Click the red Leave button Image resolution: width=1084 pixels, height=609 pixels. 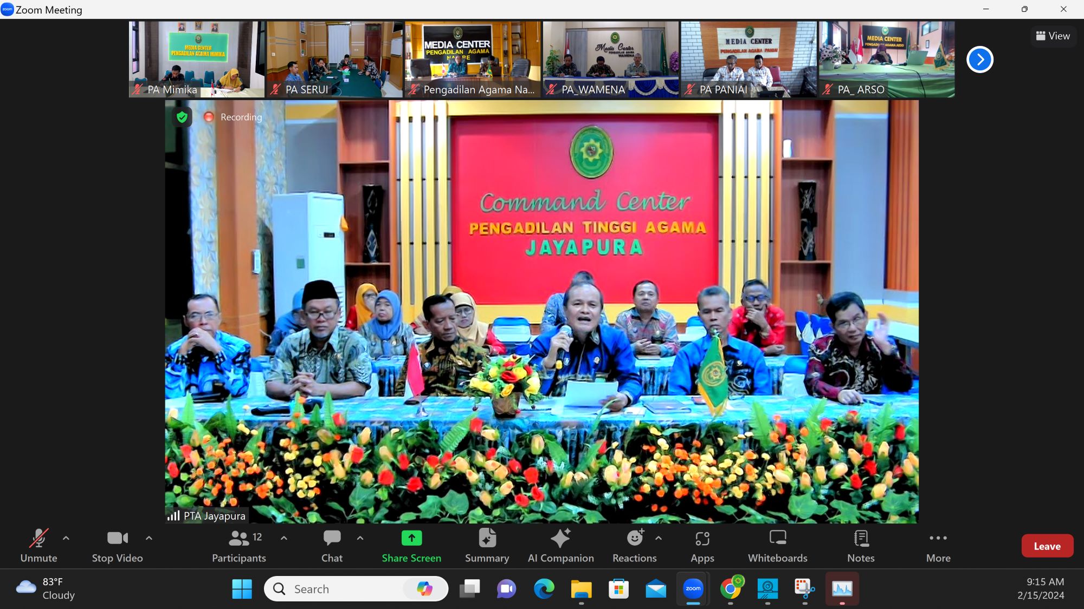(1047, 546)
